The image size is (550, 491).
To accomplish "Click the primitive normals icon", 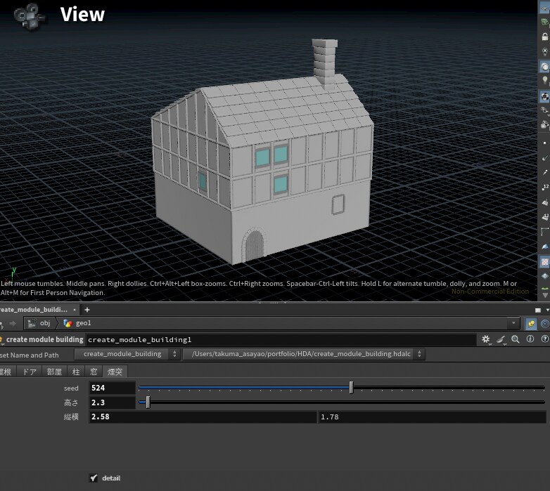I will [x=545, y=202].
